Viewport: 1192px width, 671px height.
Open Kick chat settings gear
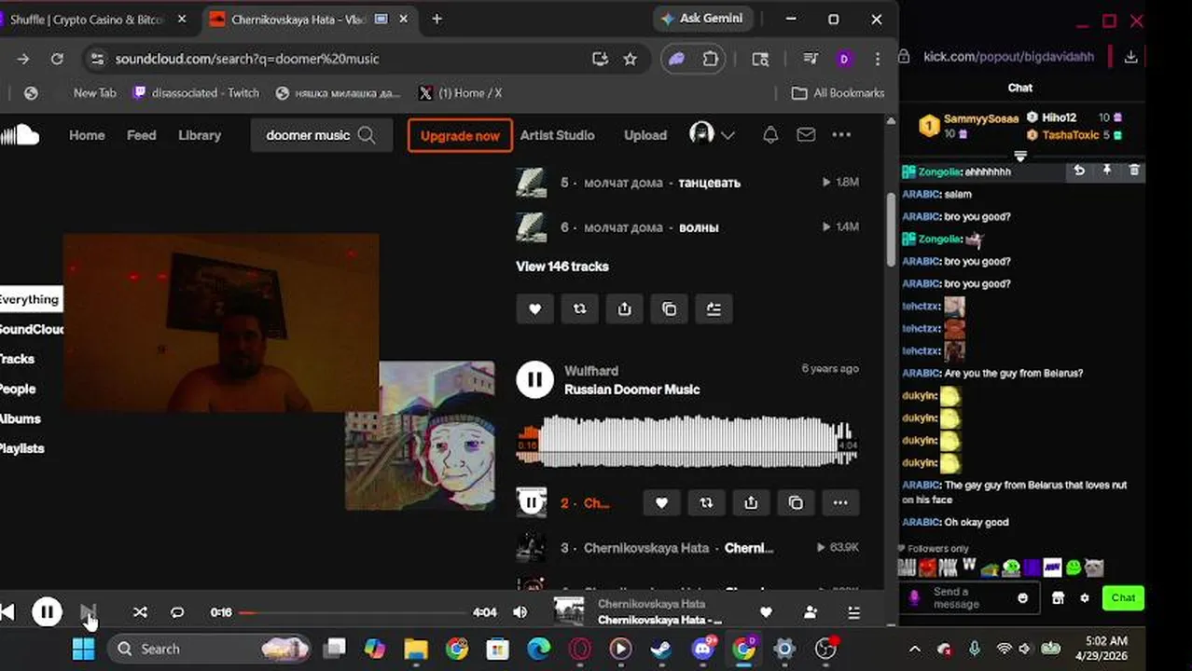point(1084,598)
